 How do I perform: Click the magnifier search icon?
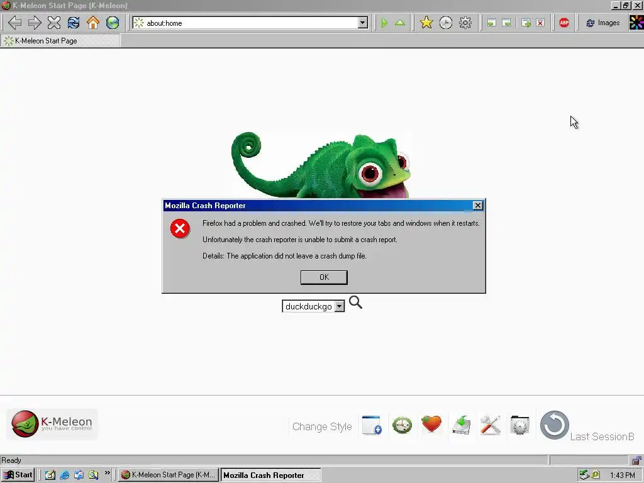coord(356,303)
